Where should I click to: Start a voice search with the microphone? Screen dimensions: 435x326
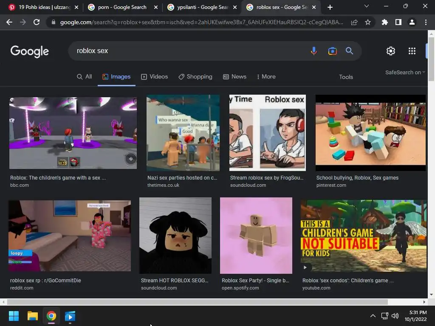(x=314, y=51)
